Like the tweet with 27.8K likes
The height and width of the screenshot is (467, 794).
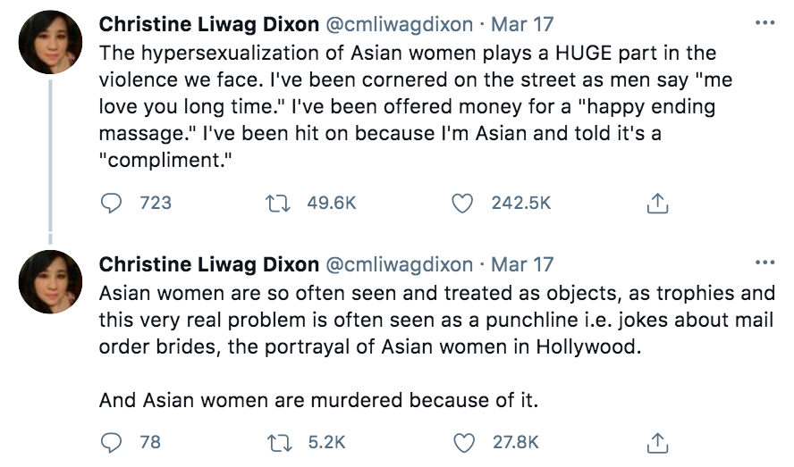tap(461, 442)
